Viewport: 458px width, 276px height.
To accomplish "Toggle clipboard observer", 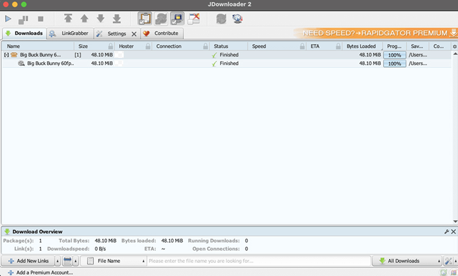I will pyautogui.click(x=145, y=19).
